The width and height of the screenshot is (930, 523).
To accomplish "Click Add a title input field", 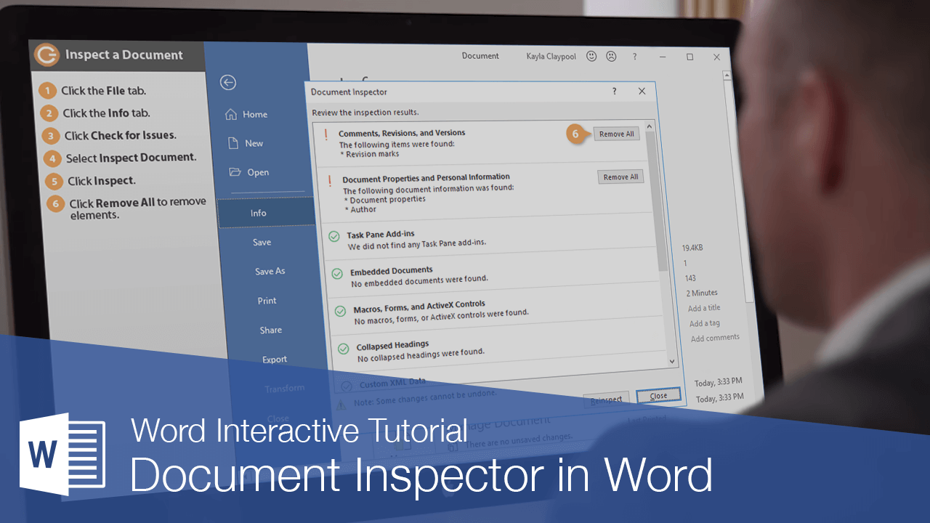I will click(x=703, y=307).
